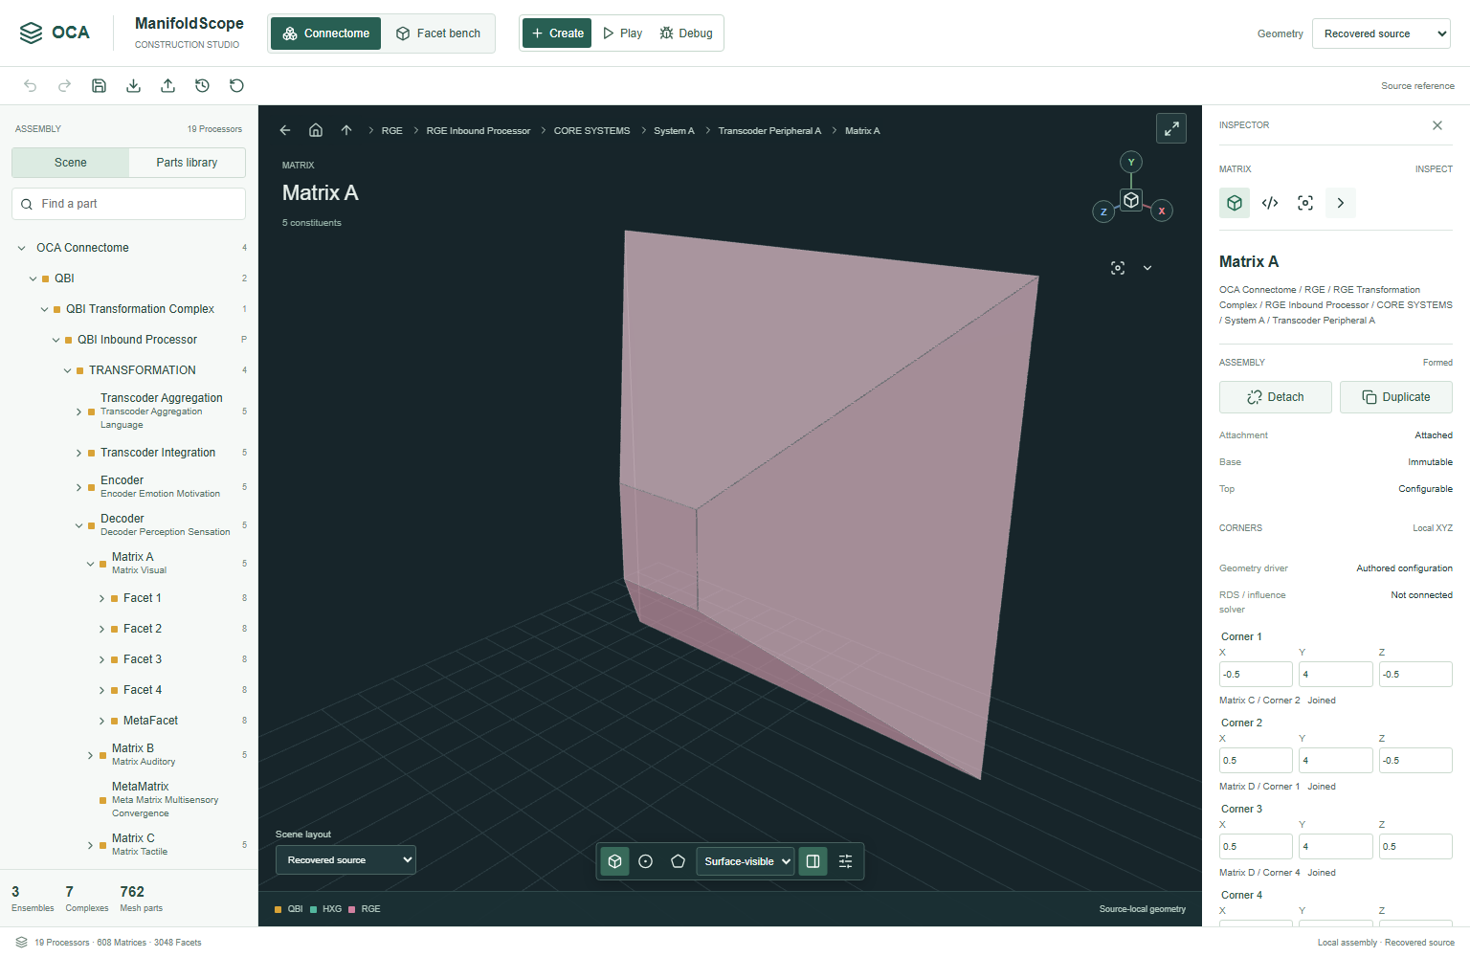Select the inspector cube geometry icon

[1235, 203]
